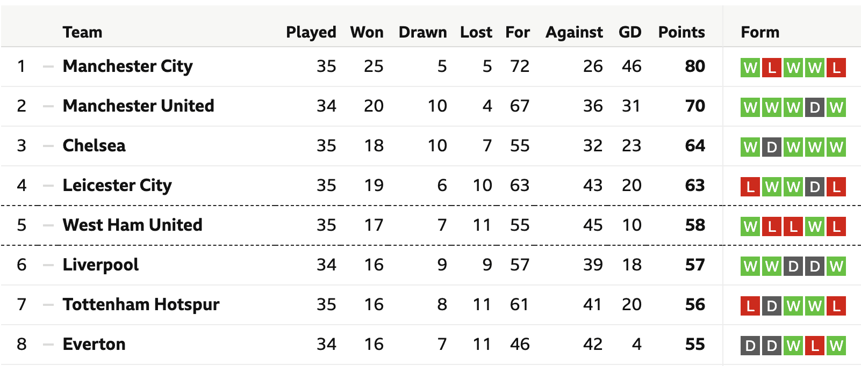Click the Points column header

tap(681, 32)
